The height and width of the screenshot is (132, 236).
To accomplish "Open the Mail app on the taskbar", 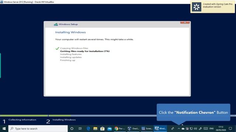I will point(110,129).
